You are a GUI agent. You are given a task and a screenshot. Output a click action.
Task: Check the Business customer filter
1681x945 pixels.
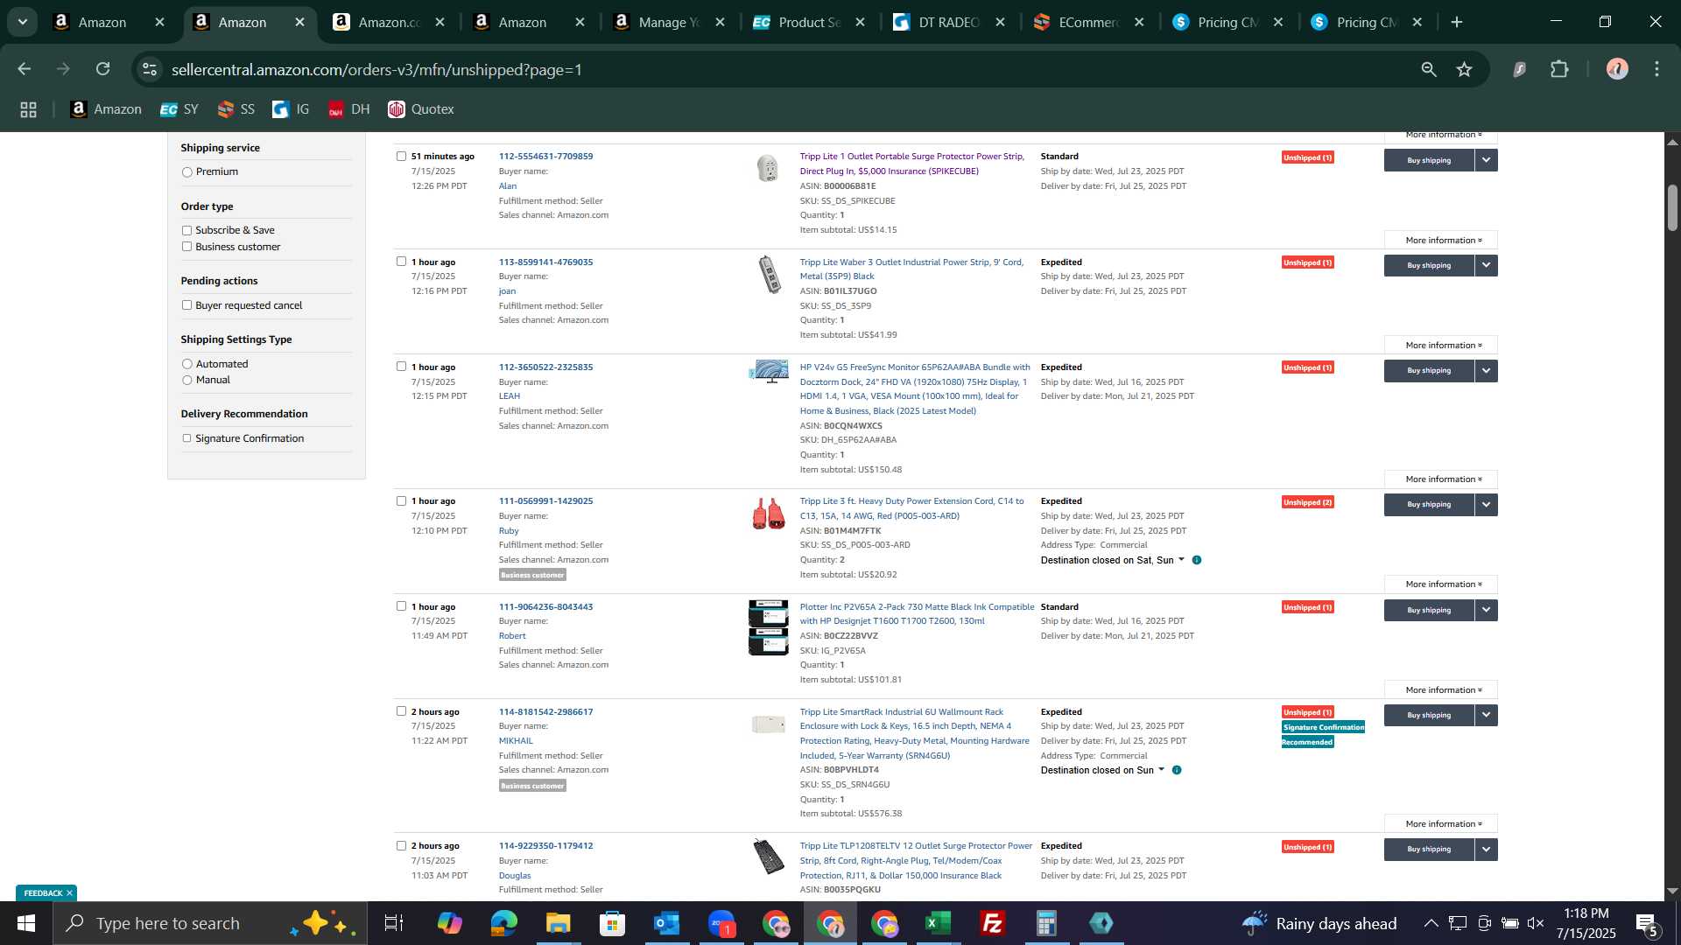pos(186,247)
